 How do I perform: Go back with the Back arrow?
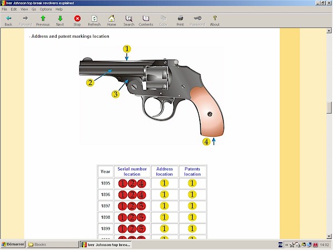8,21
